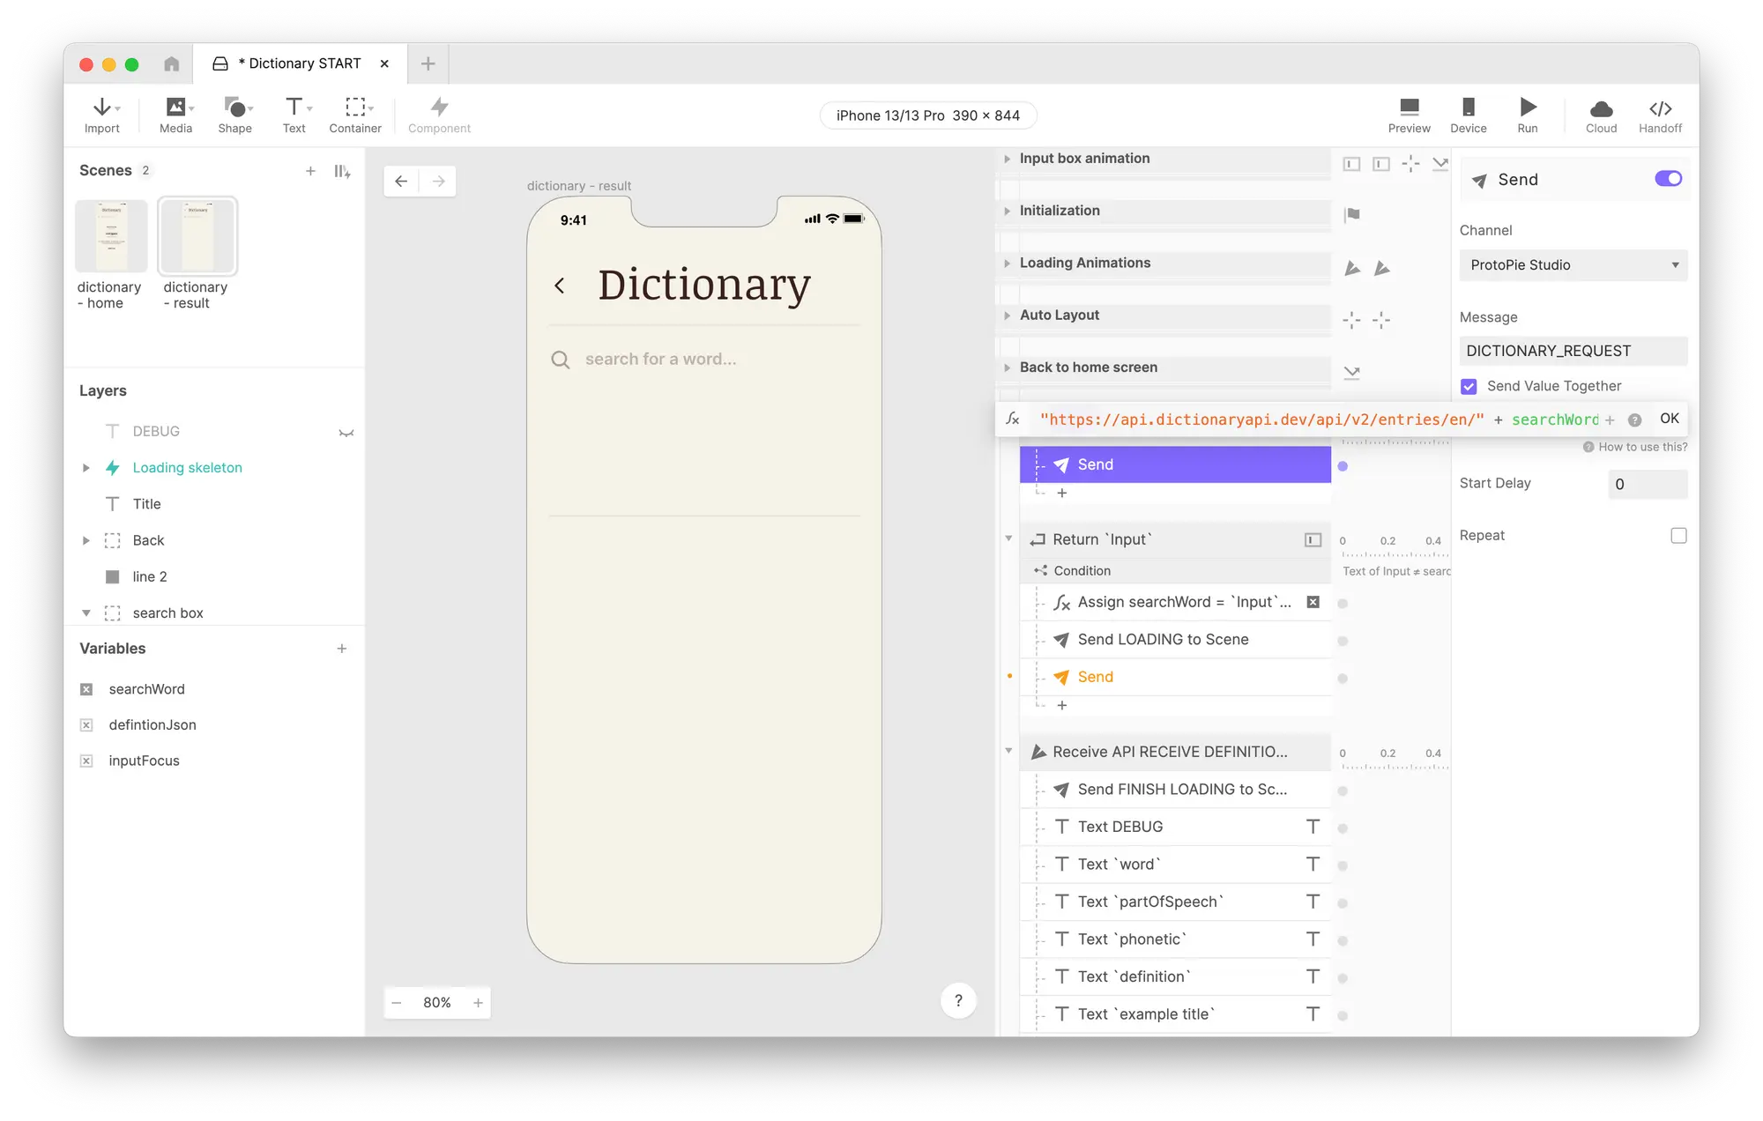Switch to the Dictionary START tab
Viewport: 1763px width, 1121px height.
300,63
